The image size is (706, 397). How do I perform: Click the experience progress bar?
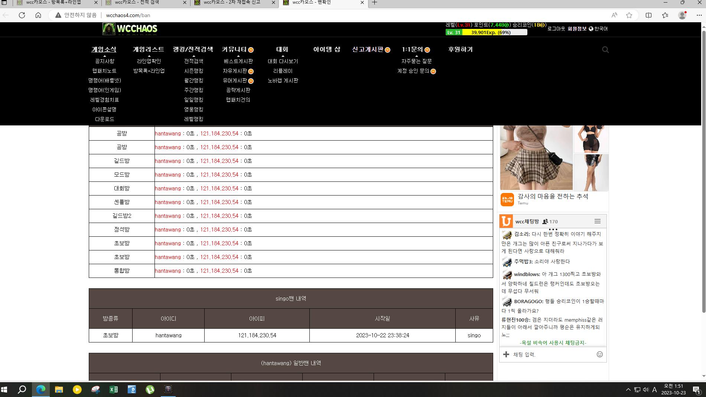tap(486, 32)
